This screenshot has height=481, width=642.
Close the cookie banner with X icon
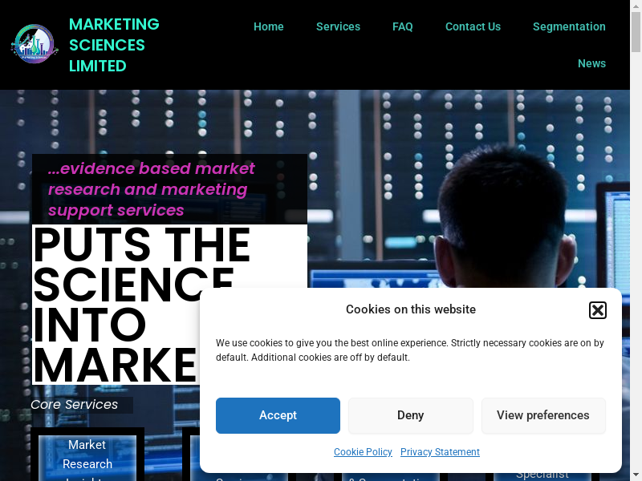tap(597, 310)
